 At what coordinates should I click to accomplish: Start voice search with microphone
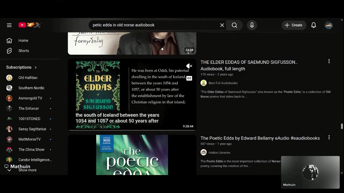252,25
